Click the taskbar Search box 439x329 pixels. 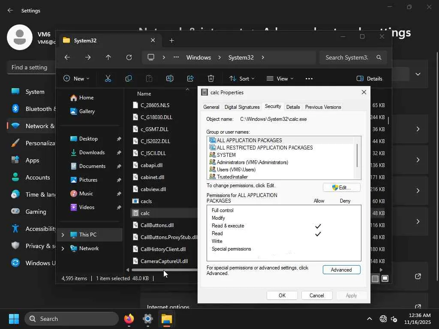72,319
